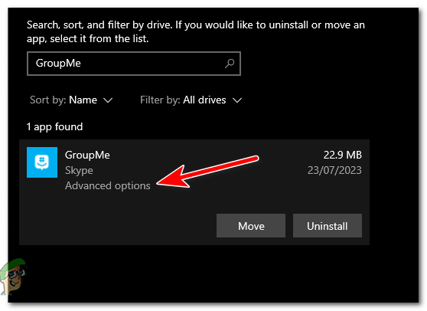Click the Skype publisher label

point(79,170)
